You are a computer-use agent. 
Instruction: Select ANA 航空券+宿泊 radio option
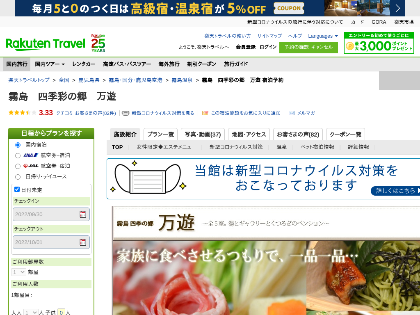click(x=18, y=155)
